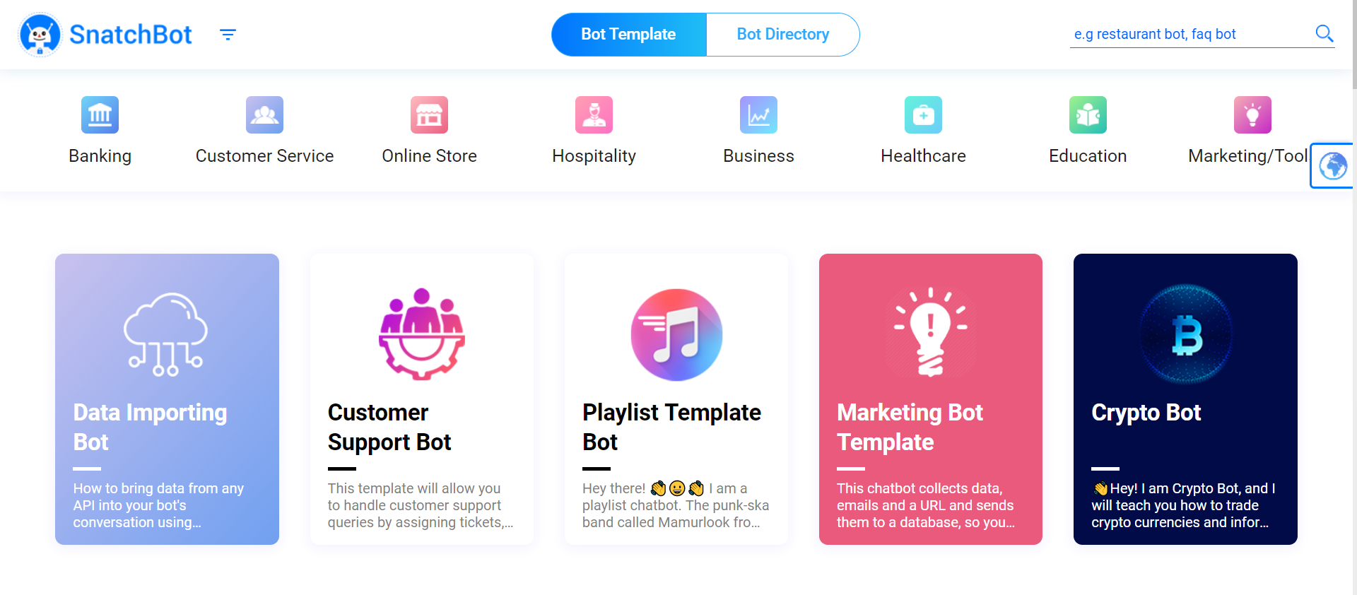Click description 'How to bring data from any API'
The height and width of the screenshot is (595, 1357).
pyautogui.click(x=158, y=505)
